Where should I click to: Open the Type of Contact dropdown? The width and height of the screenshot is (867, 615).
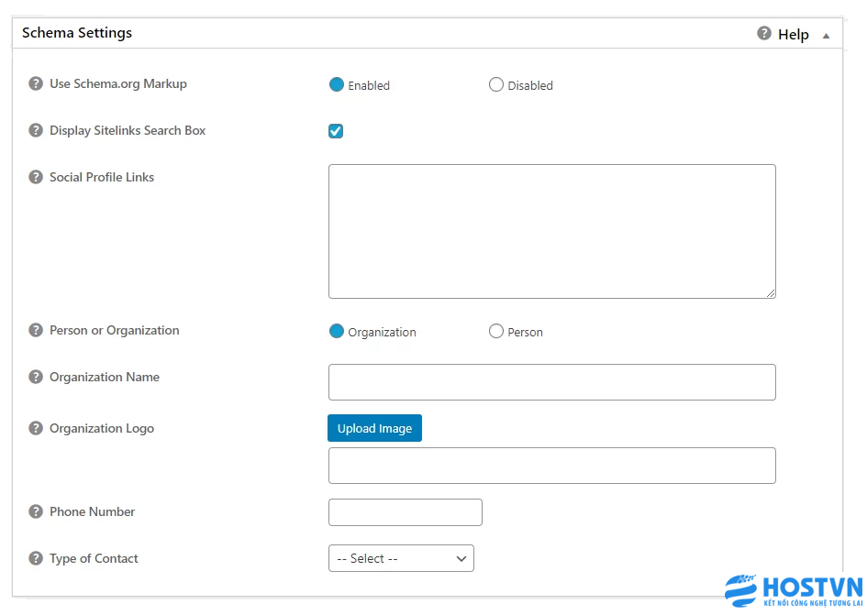coord(401,558)
